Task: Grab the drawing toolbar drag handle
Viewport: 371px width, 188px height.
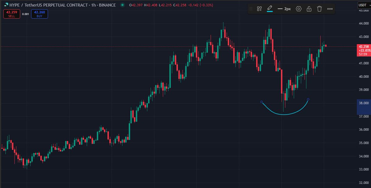Action: point(251,9)
